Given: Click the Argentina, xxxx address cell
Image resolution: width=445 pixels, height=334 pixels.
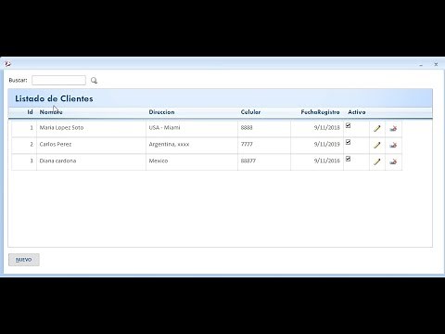Looking at the screenshot, I should click(192, 146).
